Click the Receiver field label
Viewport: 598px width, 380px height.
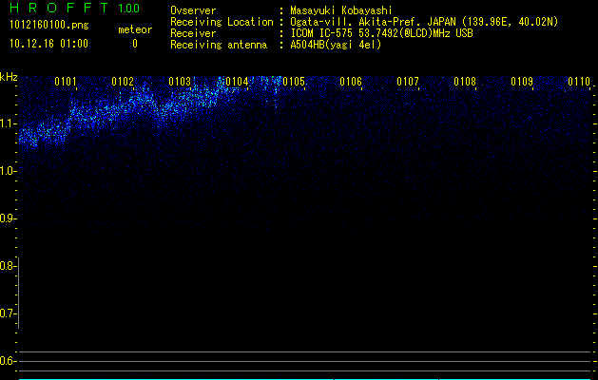click(193, 33)
